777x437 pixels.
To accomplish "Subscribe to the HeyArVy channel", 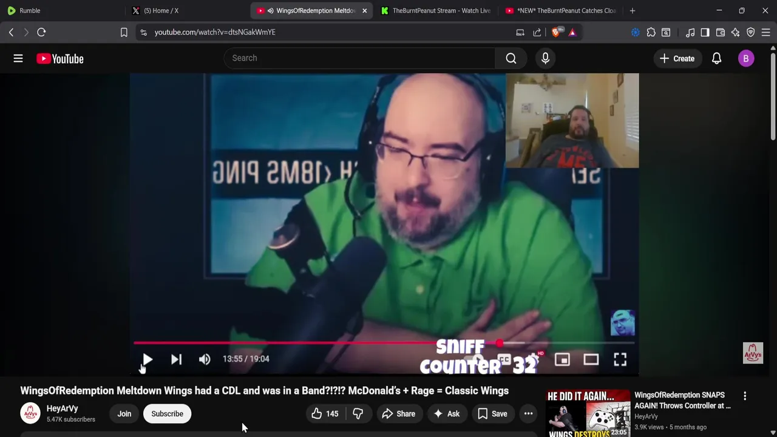I will [x=167, y=414].
